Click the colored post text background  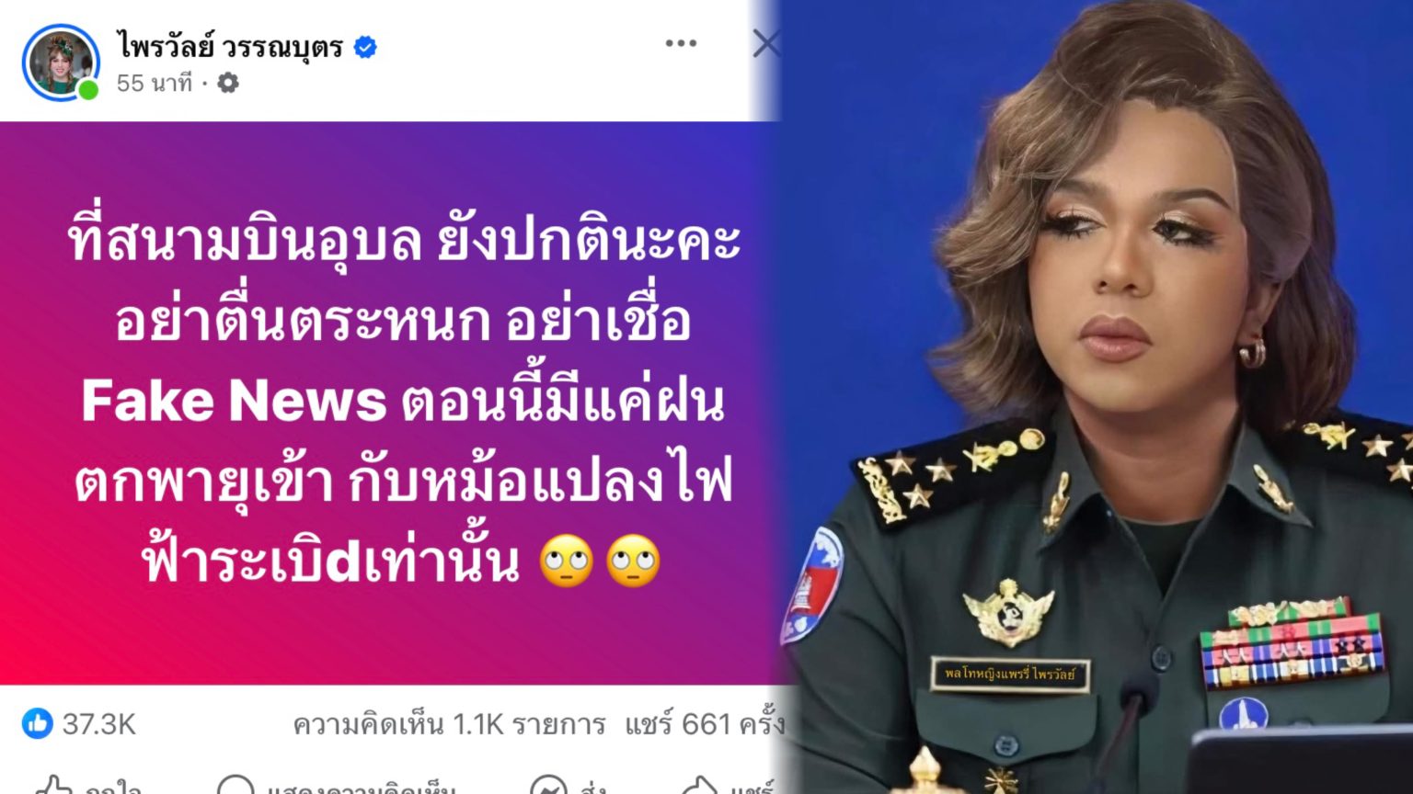point(390,403)
